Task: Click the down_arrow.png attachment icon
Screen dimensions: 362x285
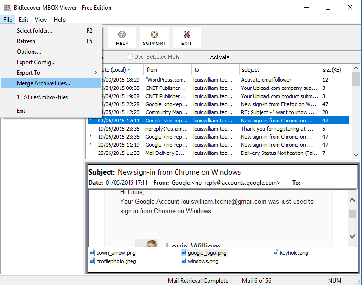Action: [x=92, y=252]
